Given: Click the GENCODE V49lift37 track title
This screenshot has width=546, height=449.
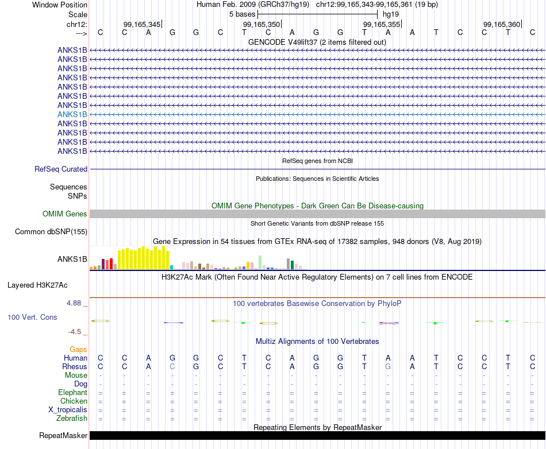Looking at the screenshot, I should [x=317, y=42].
